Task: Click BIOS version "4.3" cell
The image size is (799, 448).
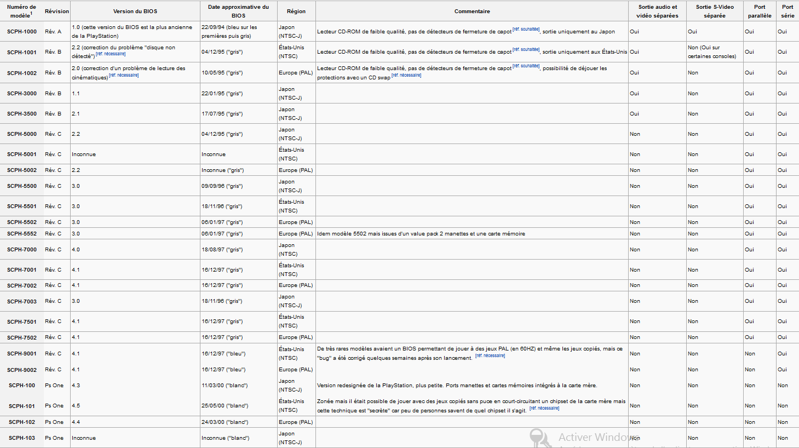Action: pos(135,386)
